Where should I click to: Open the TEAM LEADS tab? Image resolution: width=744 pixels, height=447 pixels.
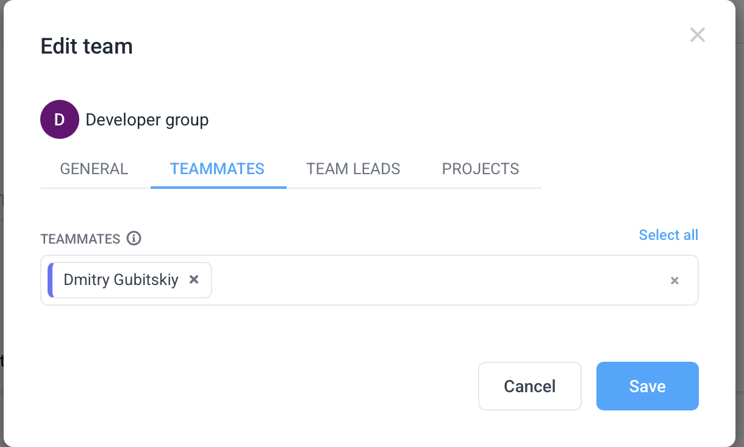pos(353,169)
